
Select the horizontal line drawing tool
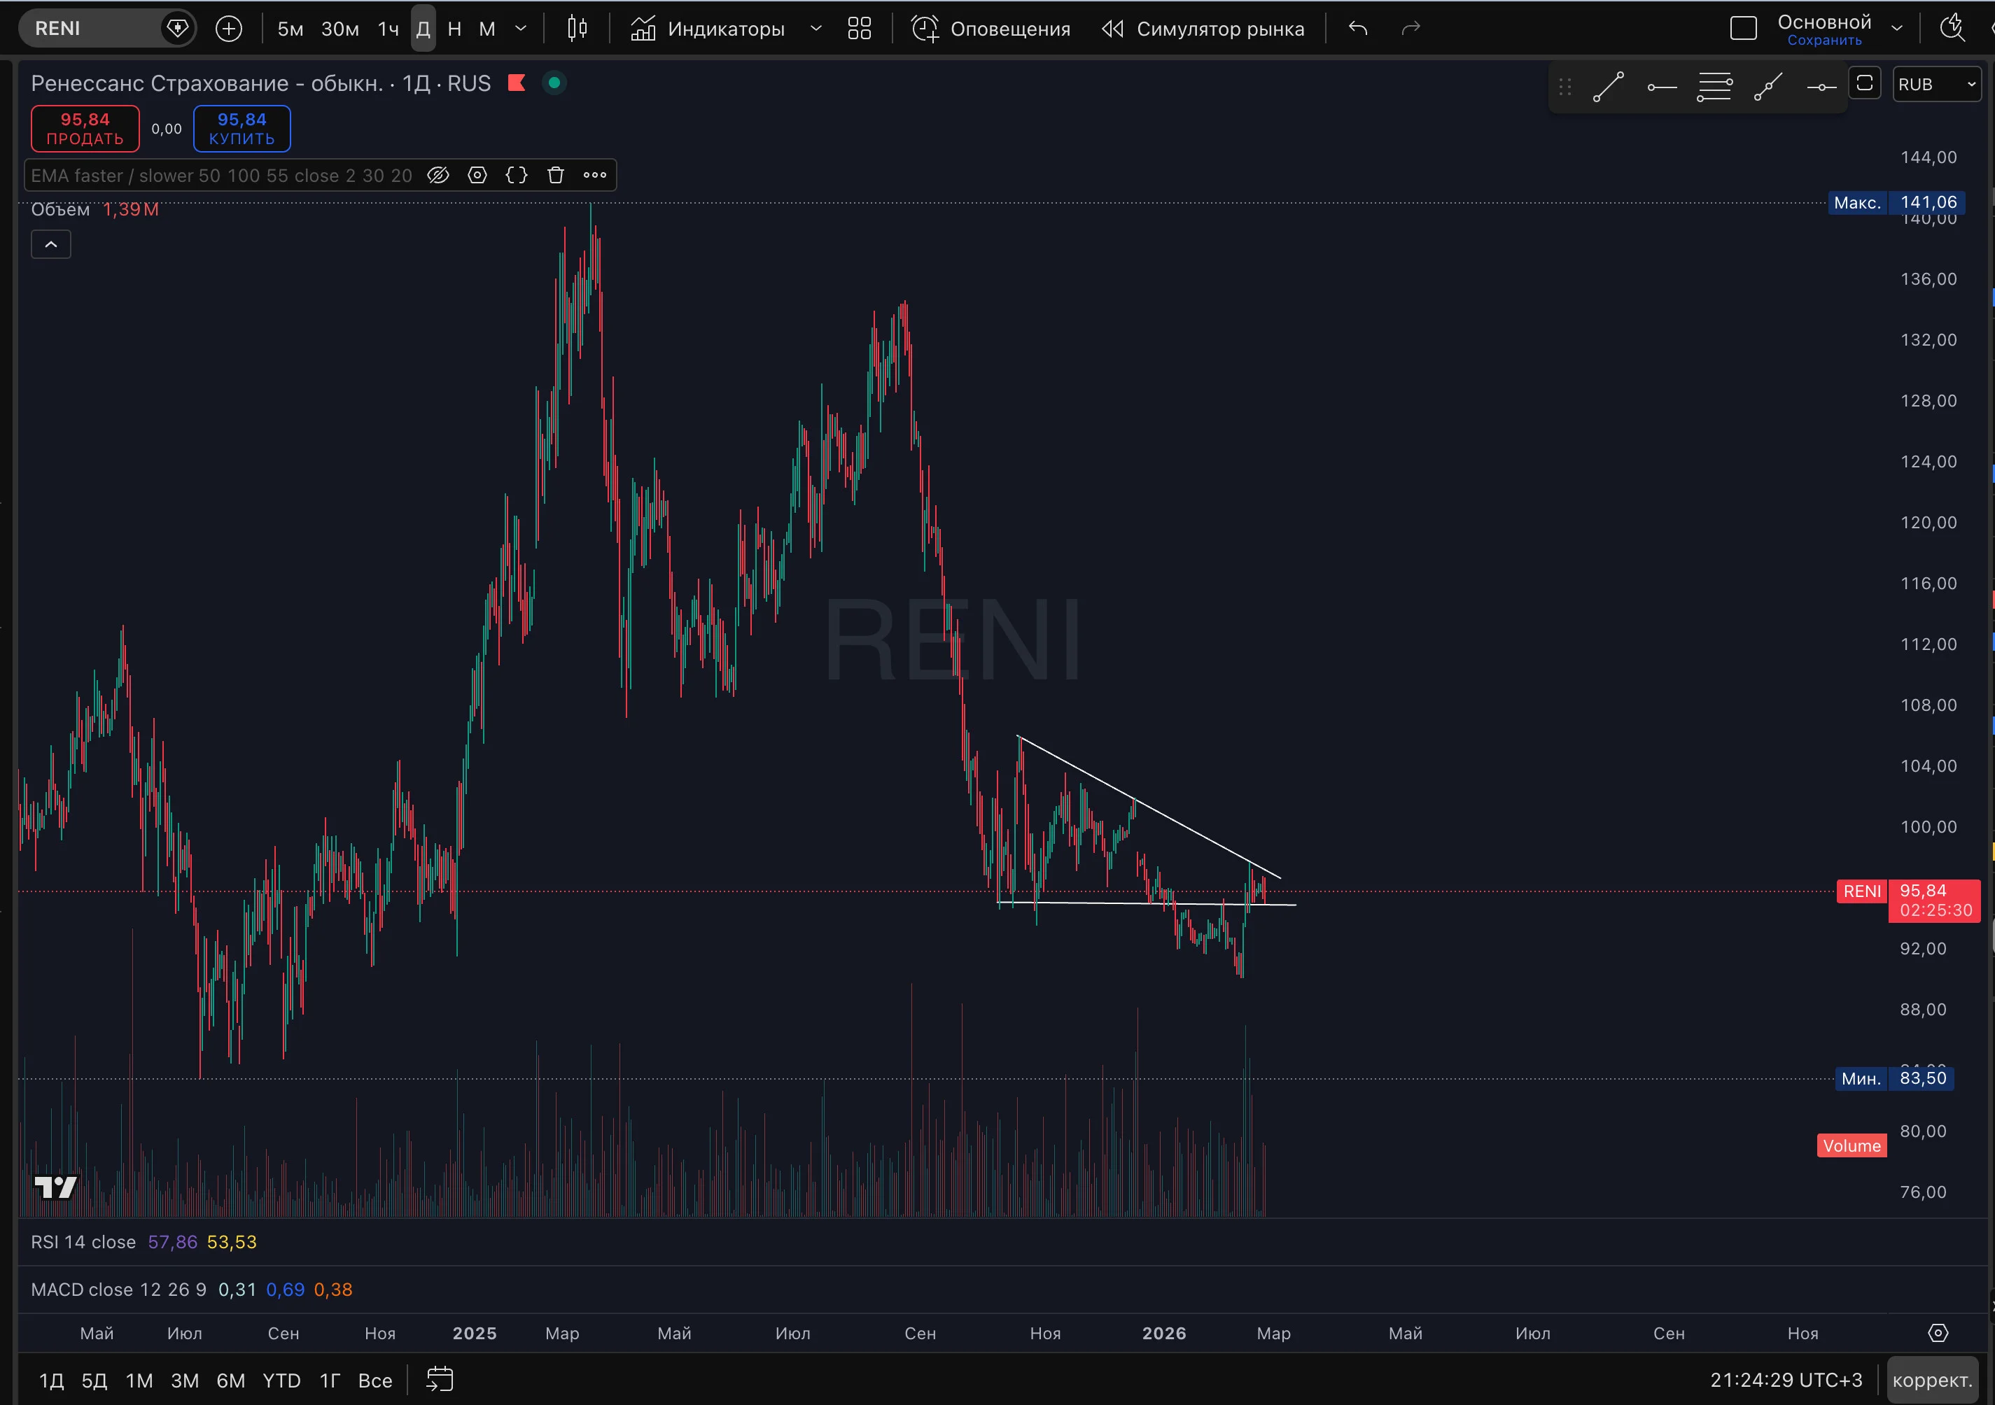(1821, 87)
